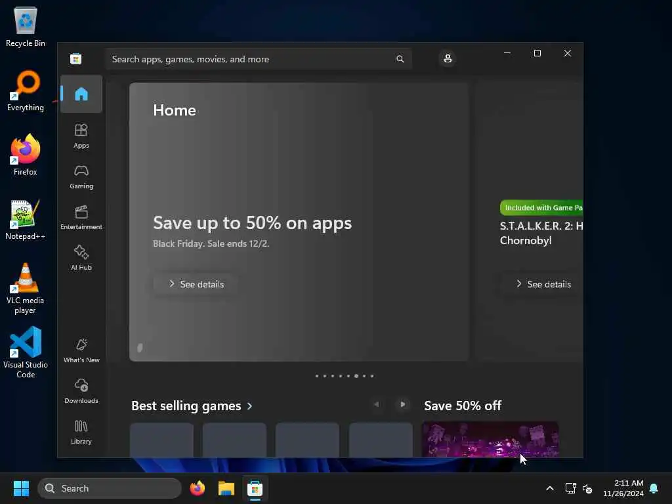Open the clock and date panel
This screenshot has width=672, height=504.
coord(623,488)
